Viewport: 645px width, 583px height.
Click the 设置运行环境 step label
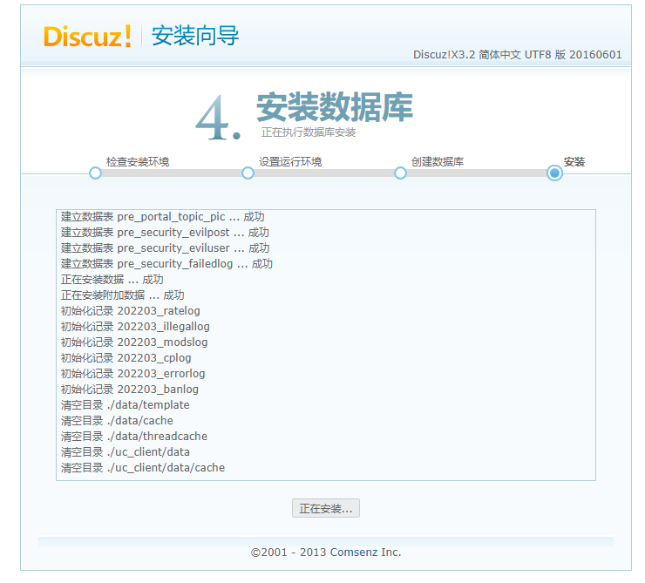pyautogui.click(x=290, y=161)
